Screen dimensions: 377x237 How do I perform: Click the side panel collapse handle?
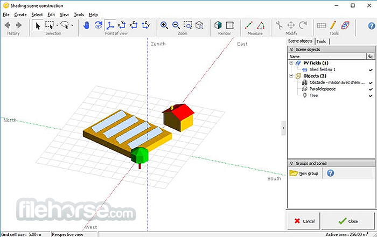[283, 128]
